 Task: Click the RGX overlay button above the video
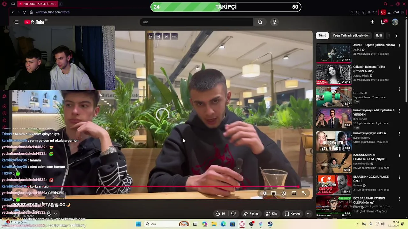click(174, 37)
